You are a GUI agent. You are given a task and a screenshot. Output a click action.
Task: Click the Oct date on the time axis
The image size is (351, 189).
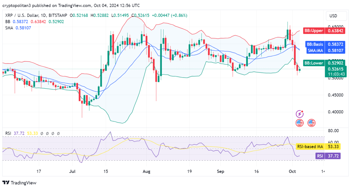point(292,171)
